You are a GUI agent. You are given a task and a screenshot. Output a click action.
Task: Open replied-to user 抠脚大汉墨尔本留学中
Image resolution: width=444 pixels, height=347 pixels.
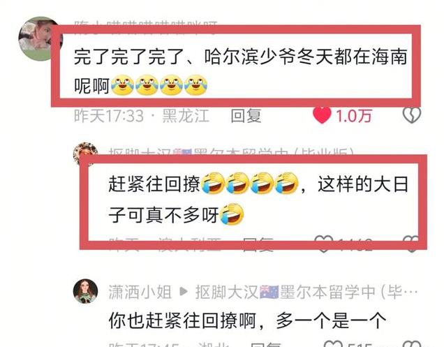click(x=306, y=292)
